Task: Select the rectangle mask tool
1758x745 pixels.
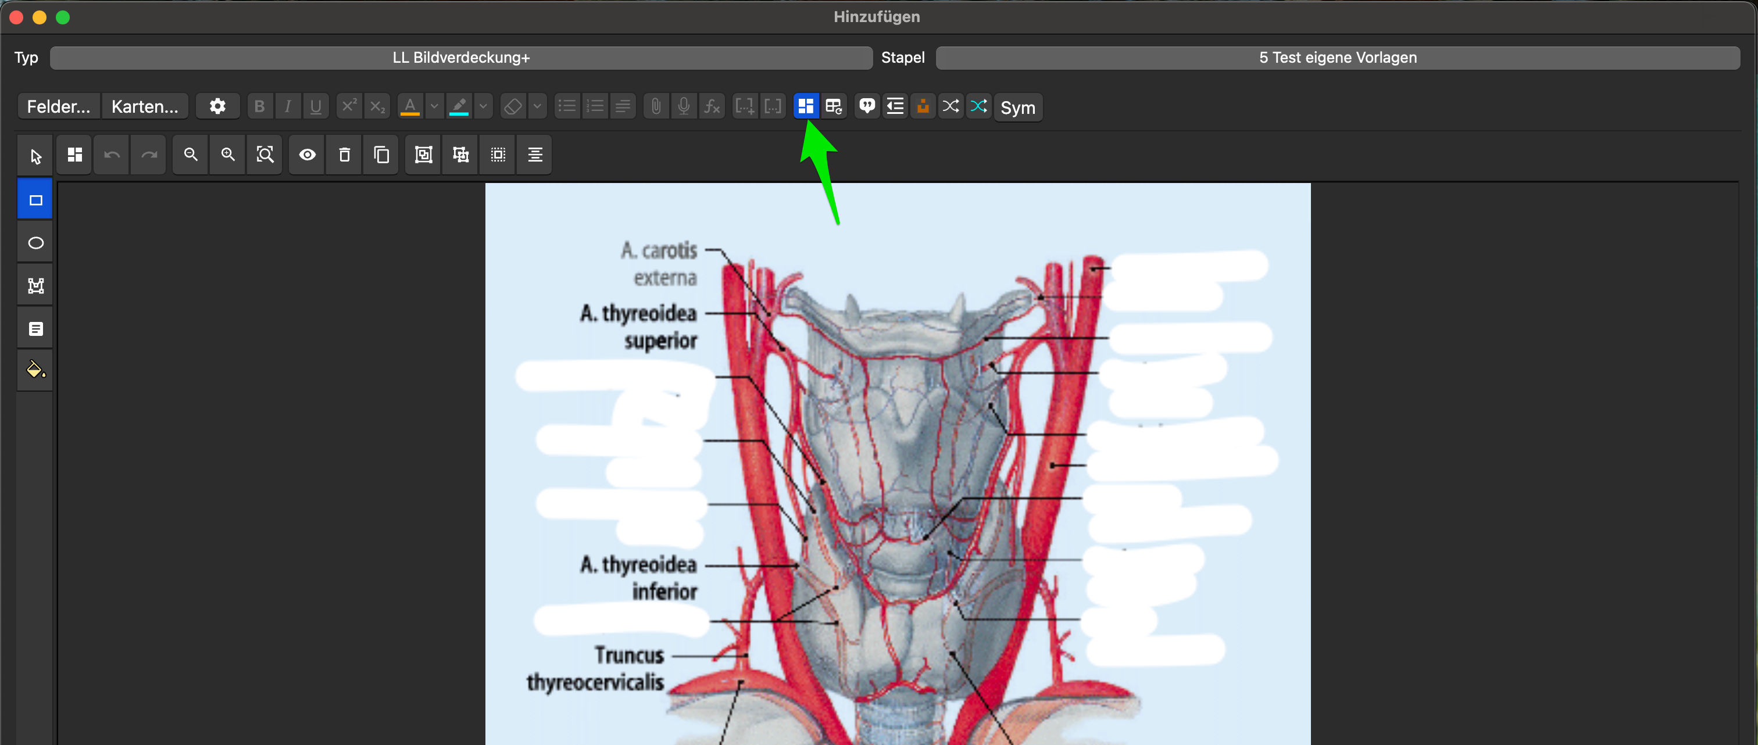Action: point(35,200)
